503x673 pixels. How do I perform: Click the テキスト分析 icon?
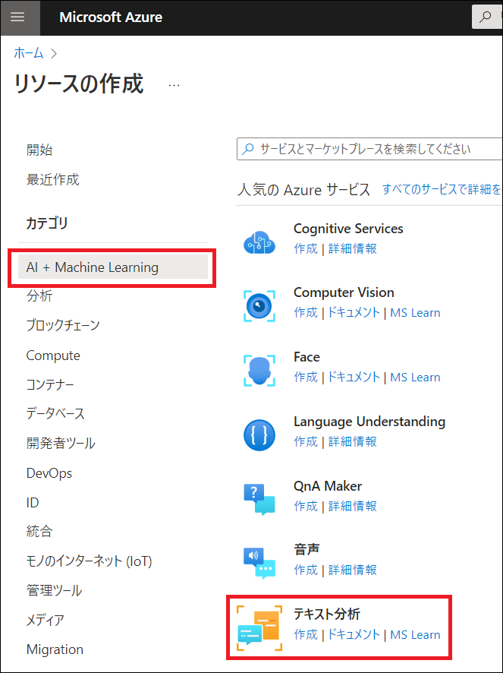click(x=260, y=628)
